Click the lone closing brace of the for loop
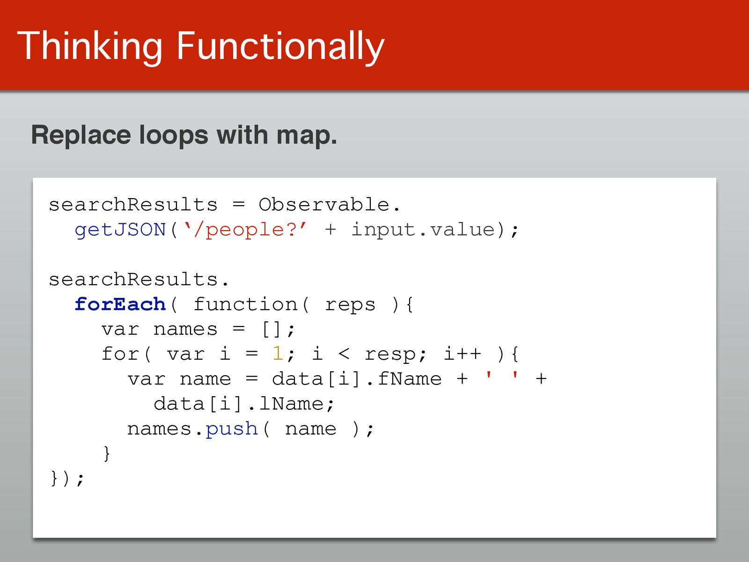Screen dimensions: 749x562 (x=107, y=453)
